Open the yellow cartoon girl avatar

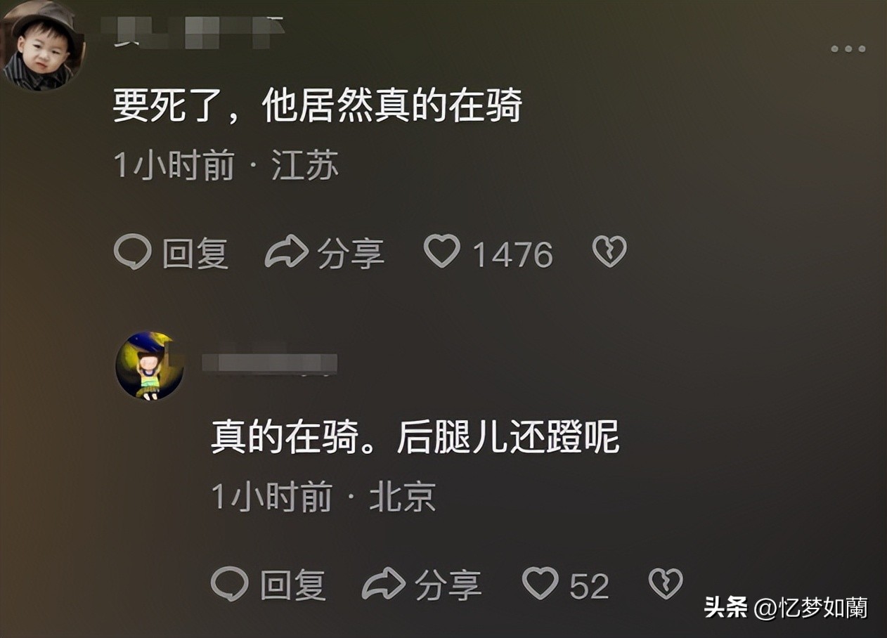pyautogui.click(x=150, y=366)
